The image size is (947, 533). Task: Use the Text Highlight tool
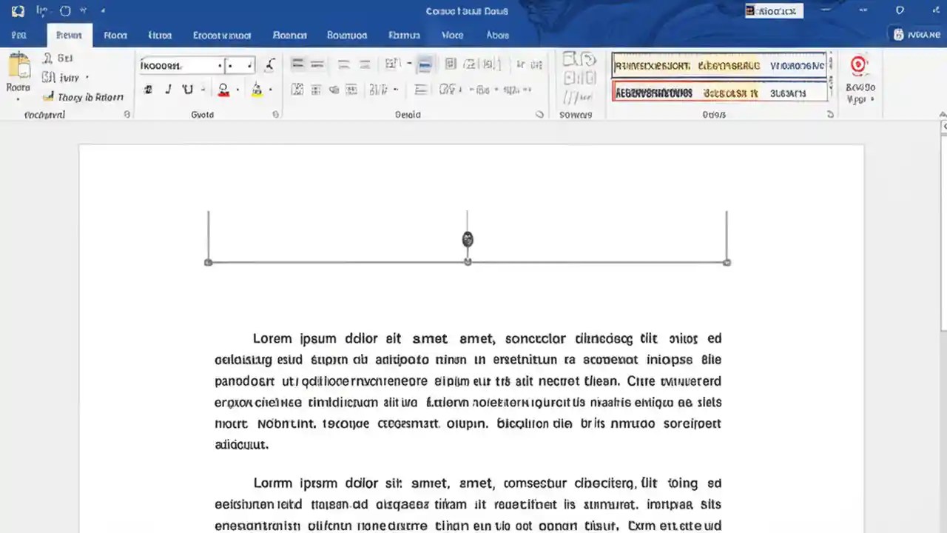[257, 89]
